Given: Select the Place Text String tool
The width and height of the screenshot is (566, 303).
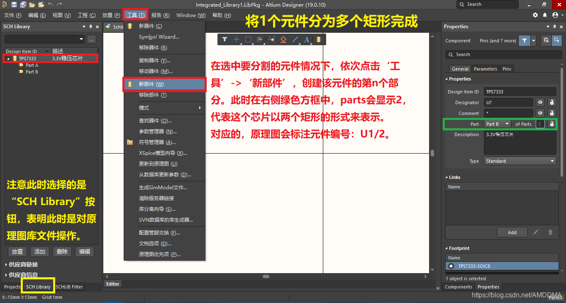Looking at the screenshot, I should pos(307,39).
